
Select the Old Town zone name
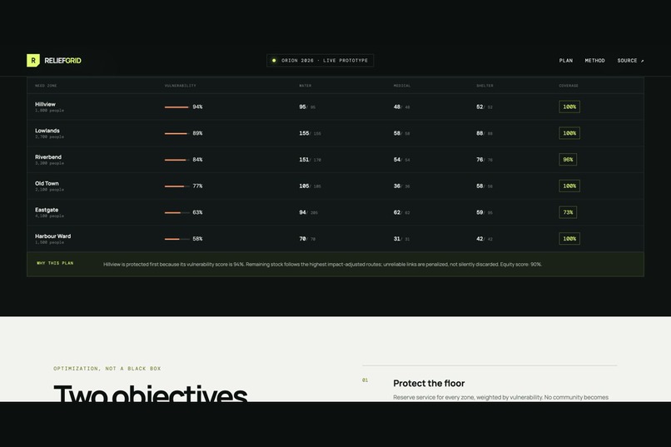[x=47, y=183]
